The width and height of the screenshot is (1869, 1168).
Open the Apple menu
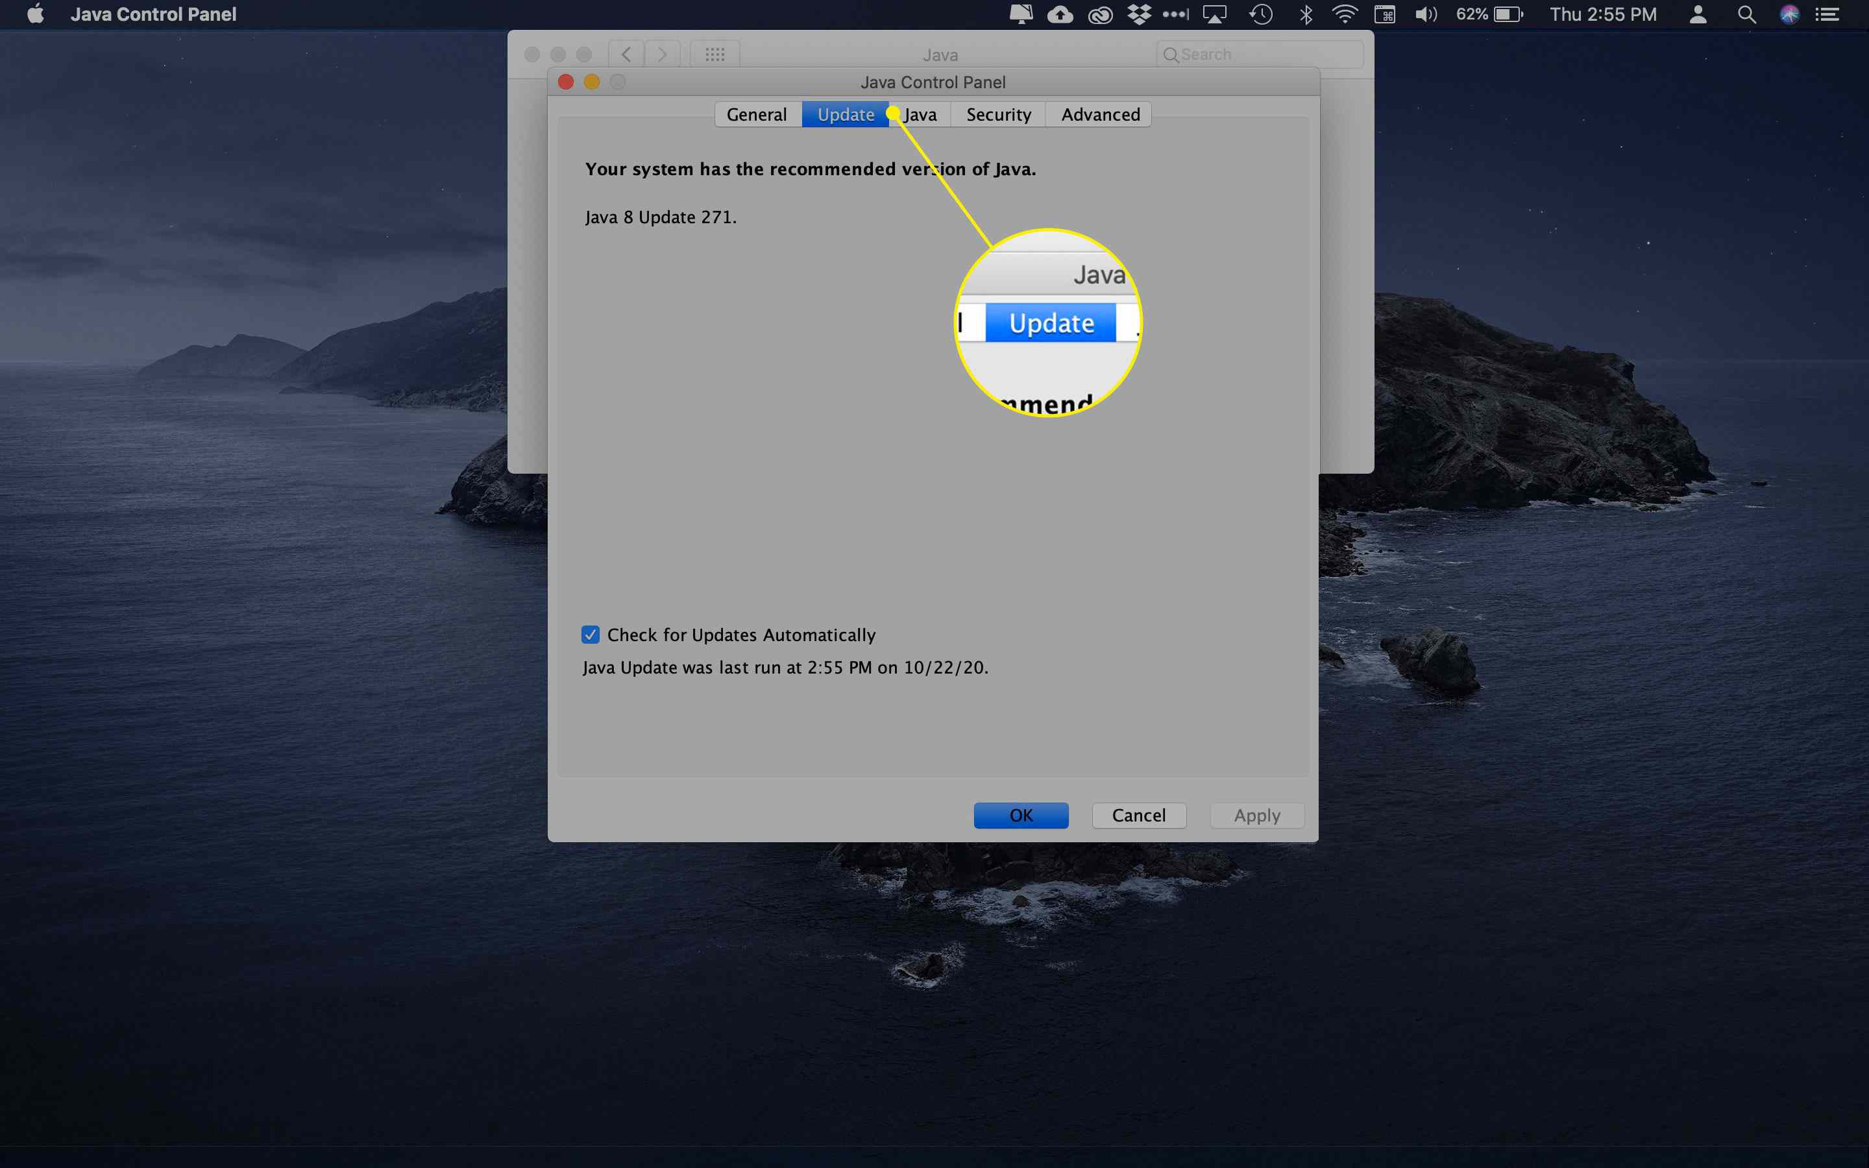tap(36, 14)
